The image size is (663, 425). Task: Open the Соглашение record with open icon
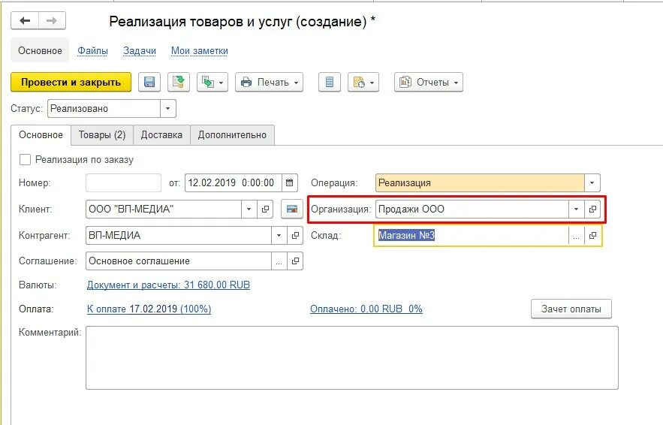point(295,261)
